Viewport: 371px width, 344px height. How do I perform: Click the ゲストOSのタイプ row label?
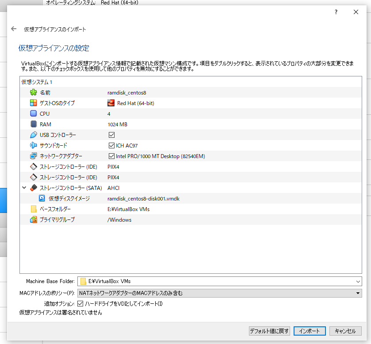pyautogui.click(x=57, y=103)
